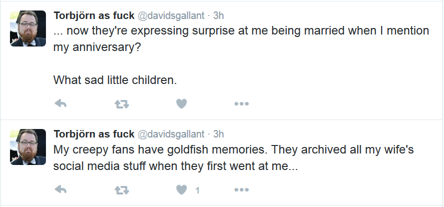Open tweet text starting 'now they're expressing'
The width and height of the screenshot is (444, 207).
[241, 38]
